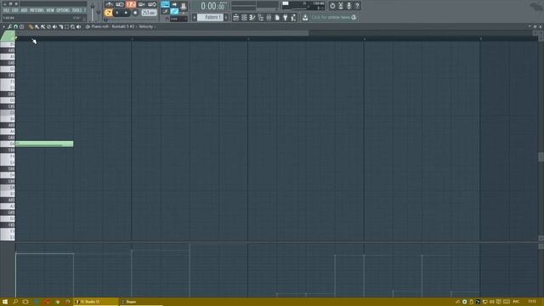Open the VIEW menu
Screen dimensions: 544x306
click(50, 11)
